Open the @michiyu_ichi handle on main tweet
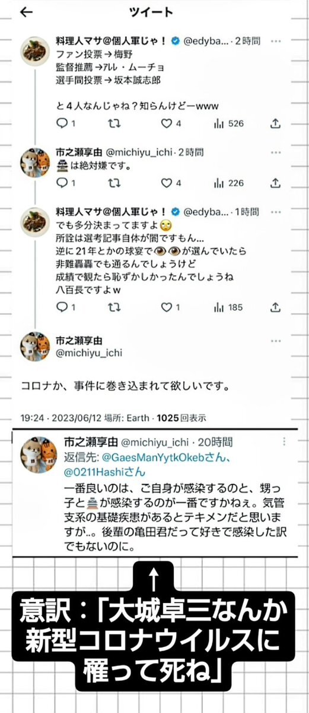The height and width of the screenshot is (713, 309). 88,353
